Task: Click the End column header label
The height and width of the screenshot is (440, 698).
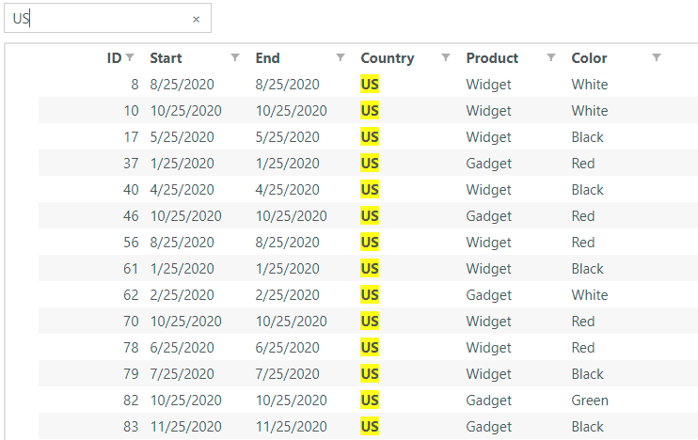Action: click(x=267, y=58)
